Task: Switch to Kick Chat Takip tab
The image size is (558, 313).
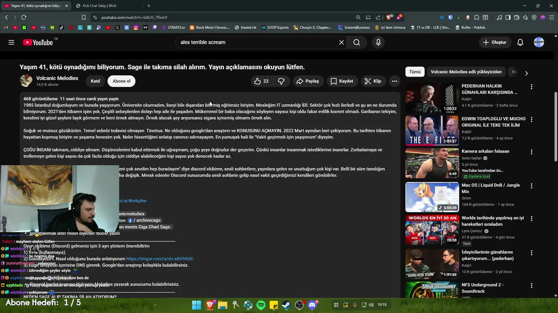Action: [99, 6]
